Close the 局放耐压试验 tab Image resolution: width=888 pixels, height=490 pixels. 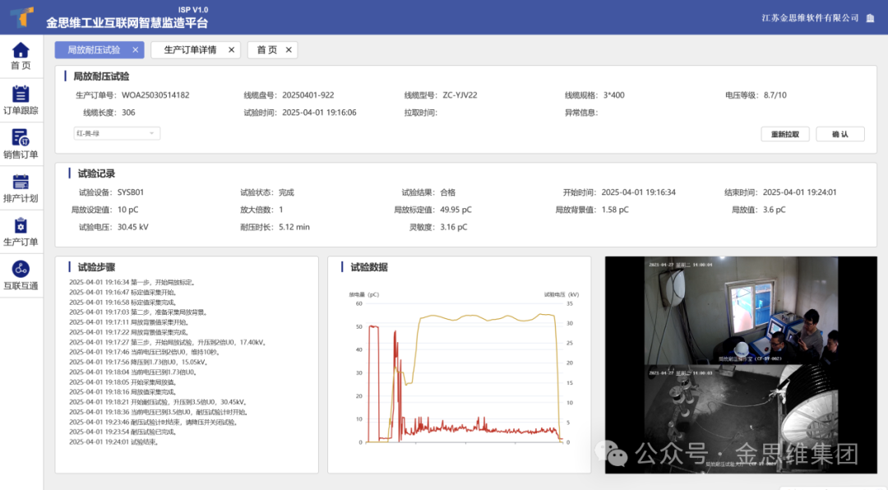(x=136, y=50)
